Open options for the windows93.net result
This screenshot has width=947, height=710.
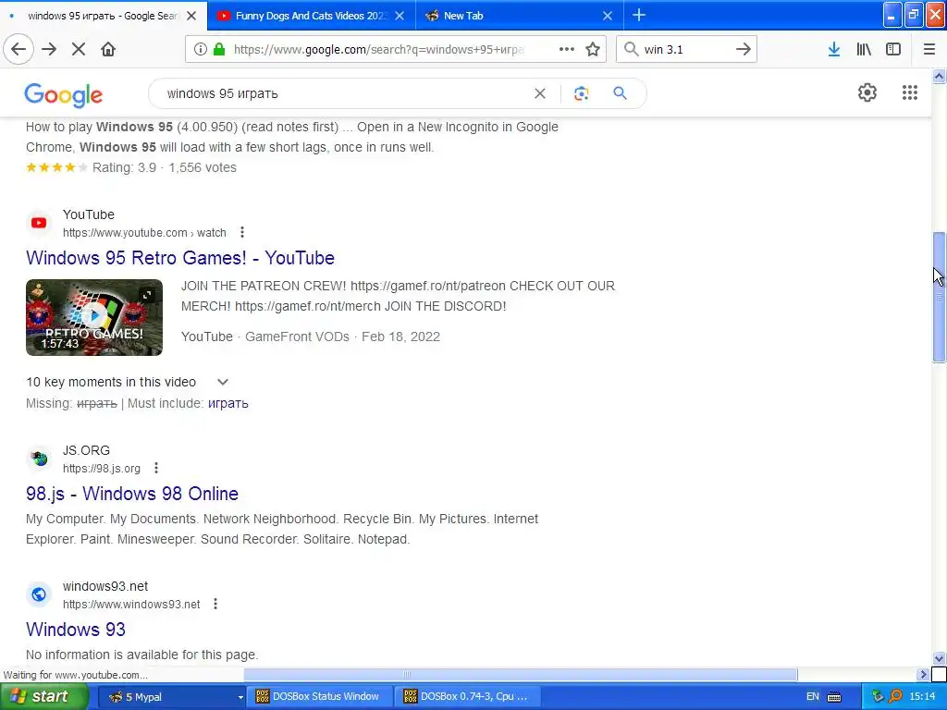pyautogui.click(x=215, y=604)
